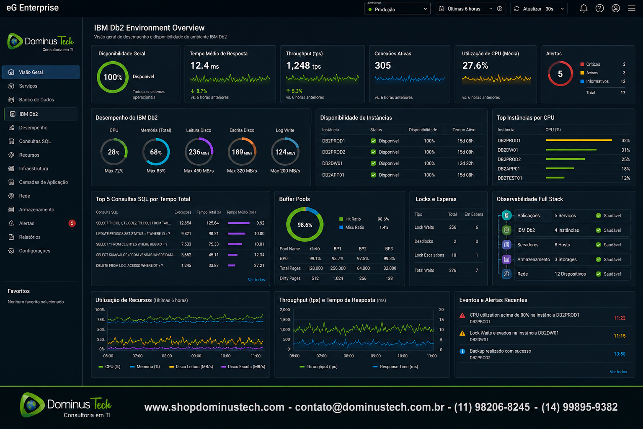This screenshot has width=643, height=429.
Task: Toggle Throughput (tps) chart legend
Action: 319,367
